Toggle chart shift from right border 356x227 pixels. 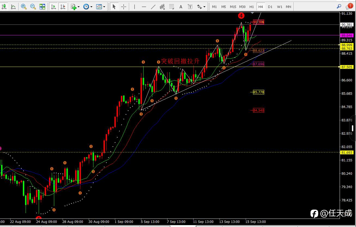pyautogui.click(x=63, y=7)
